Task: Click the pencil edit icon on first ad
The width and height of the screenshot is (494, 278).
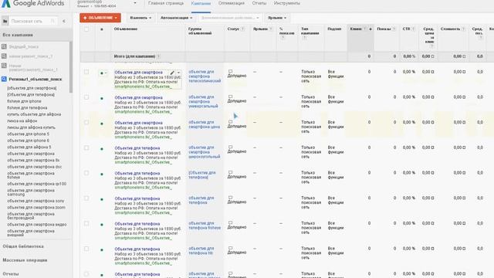Action: (172, 73)
